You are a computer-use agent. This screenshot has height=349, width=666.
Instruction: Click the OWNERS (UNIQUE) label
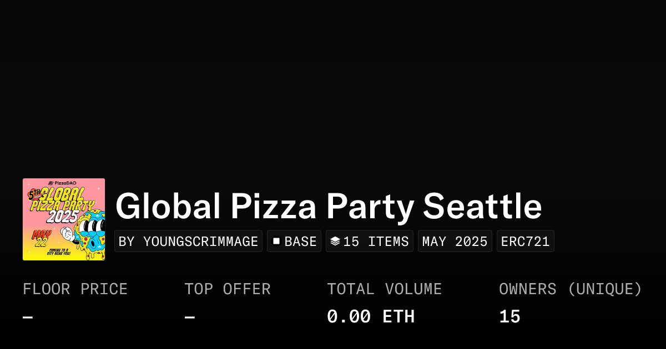click(x=570, y=289)
